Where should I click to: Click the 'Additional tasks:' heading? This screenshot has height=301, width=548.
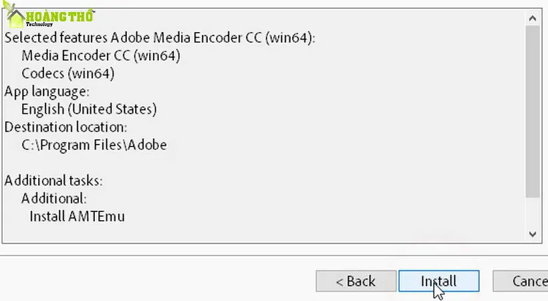(x=53, y=181)
